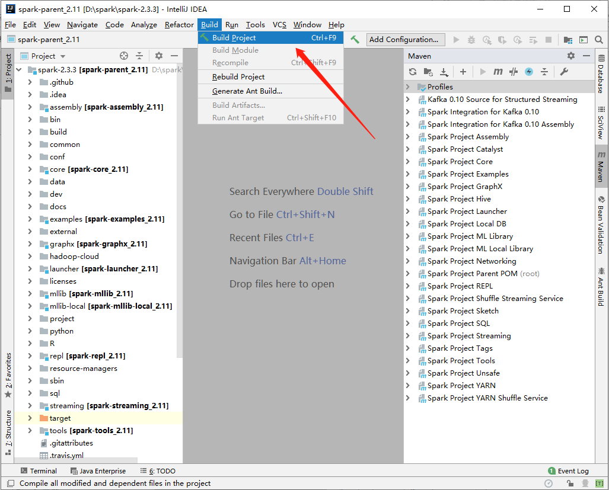The image size is (609, 490).
Task: Execute Maven goal using the m icon
Action: coord(498,72)
